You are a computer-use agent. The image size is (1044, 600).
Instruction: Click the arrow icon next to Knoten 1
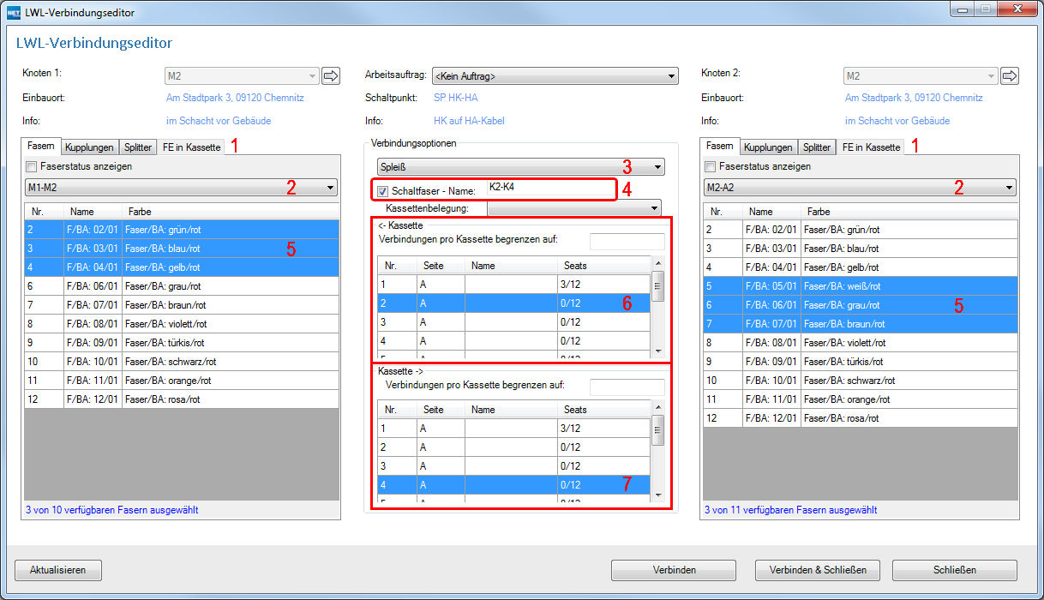pos(331,76)
